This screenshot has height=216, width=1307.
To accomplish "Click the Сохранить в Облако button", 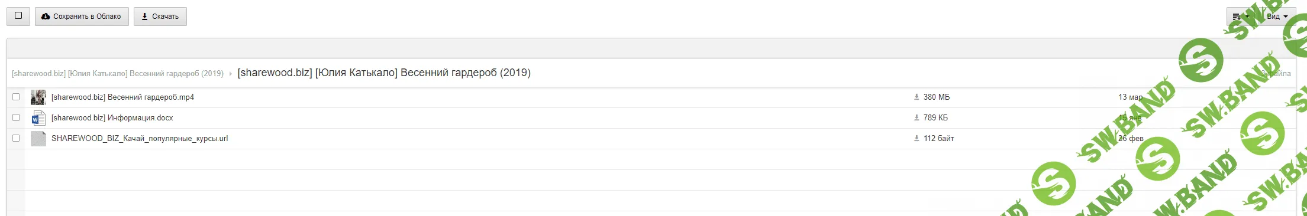I will point(82,17).
